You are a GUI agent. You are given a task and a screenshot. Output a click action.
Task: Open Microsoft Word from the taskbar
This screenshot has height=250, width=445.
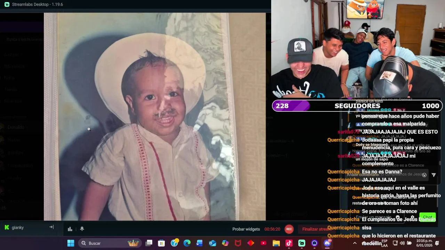click(x=200, y=243)
